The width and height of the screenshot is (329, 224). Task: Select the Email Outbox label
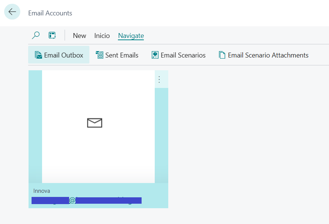tap(63, 55)
